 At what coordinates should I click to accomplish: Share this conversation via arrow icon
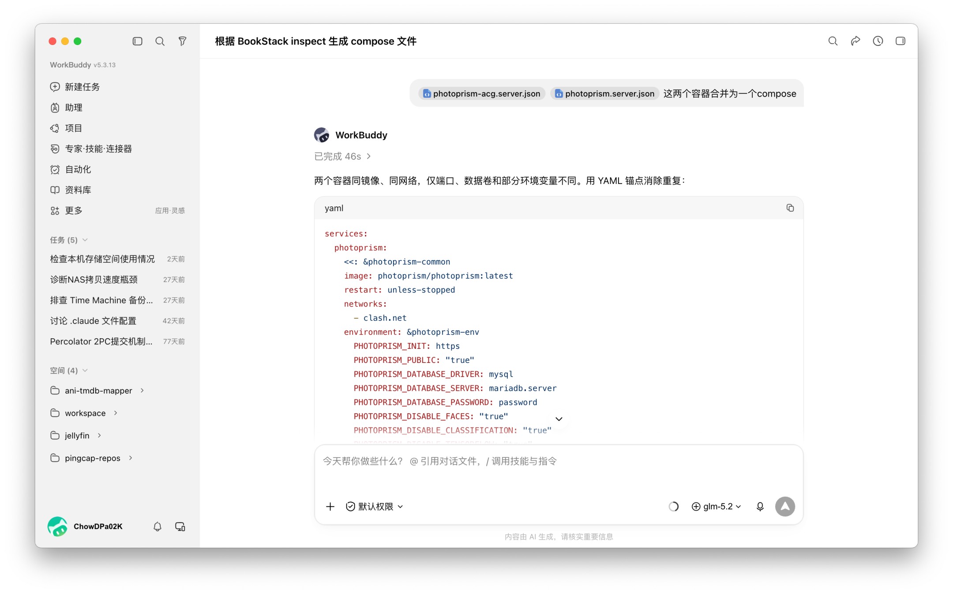[855, 41]
